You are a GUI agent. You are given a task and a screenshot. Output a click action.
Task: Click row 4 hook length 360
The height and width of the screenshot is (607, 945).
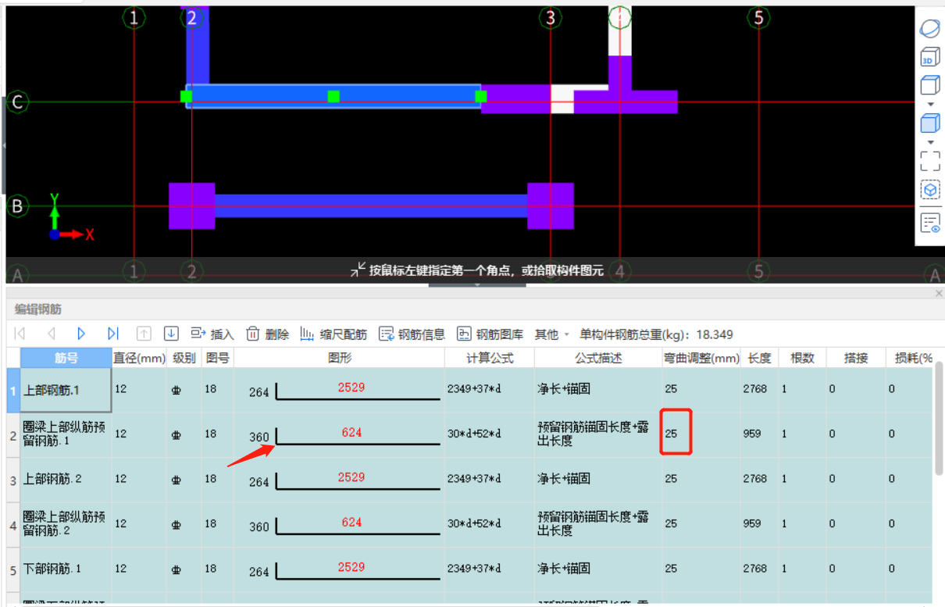point(259,527)
